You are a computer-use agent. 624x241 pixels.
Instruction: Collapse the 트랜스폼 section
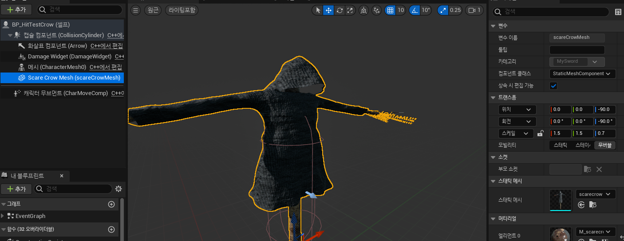coord(493,97)
